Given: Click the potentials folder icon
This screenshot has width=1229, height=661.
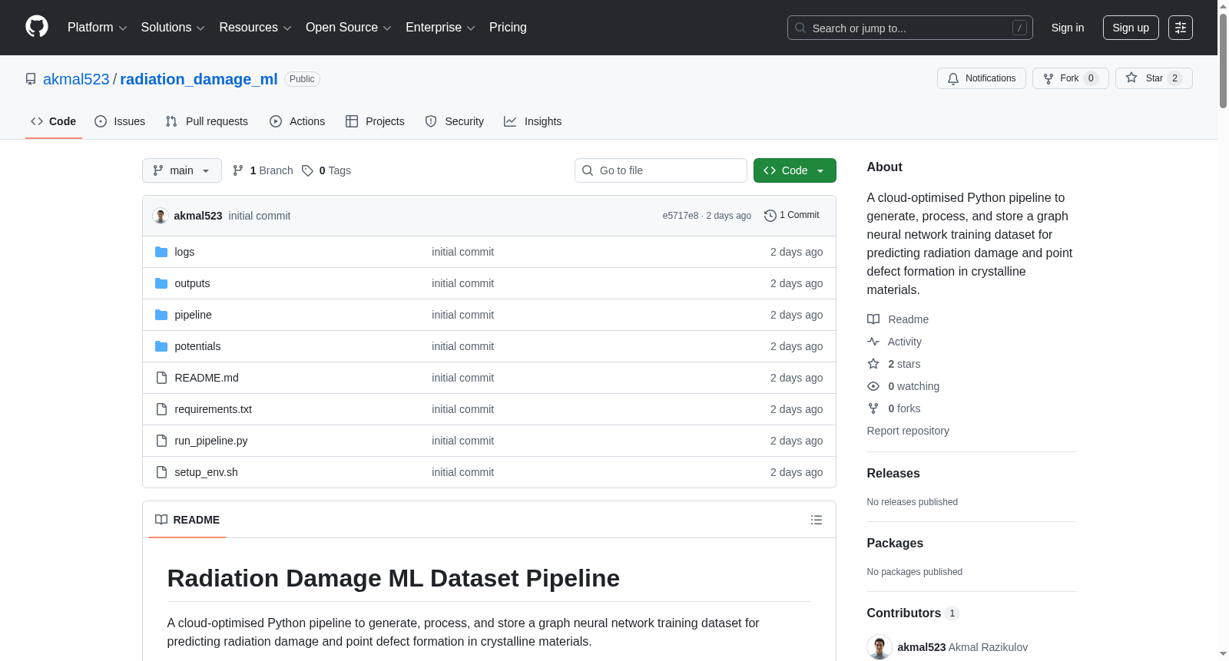Looking at the screenshot, I should coord(161,346).
